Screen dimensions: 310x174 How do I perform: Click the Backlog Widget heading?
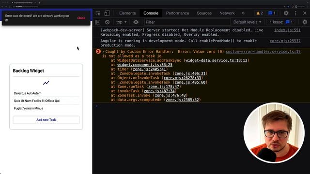(28, 71)
